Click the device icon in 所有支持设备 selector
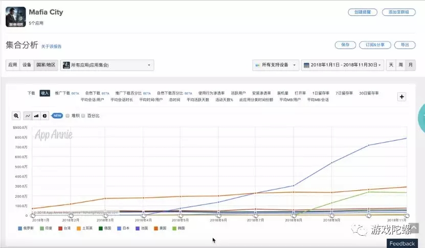The width and height of the screenshot is (425, 248). point(257,65)
